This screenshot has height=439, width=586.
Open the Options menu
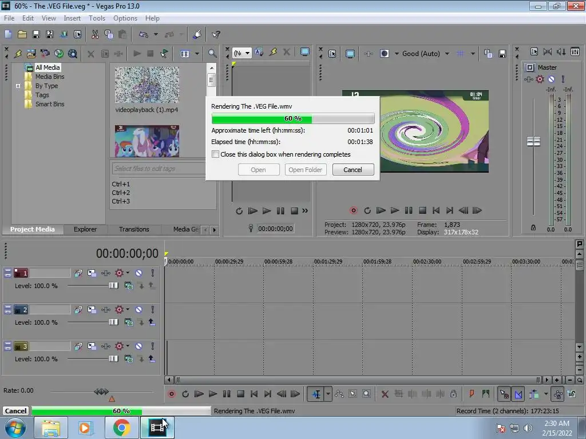coord(125,18)
